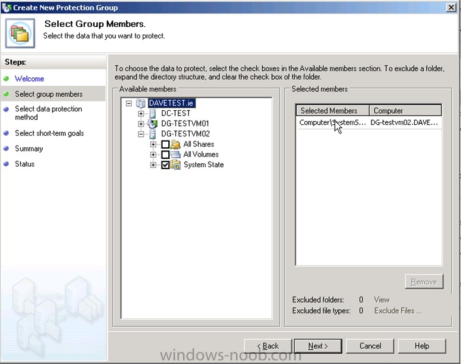Click the protection group wizard header icon
Screen dimensions: 461x364
(20, 33)
